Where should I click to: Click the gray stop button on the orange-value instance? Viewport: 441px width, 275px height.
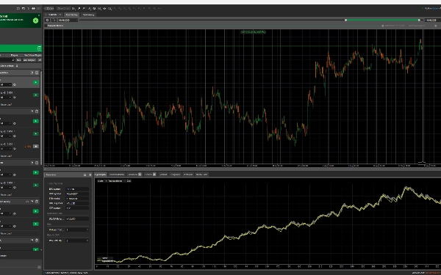click(x=36, y=147)
